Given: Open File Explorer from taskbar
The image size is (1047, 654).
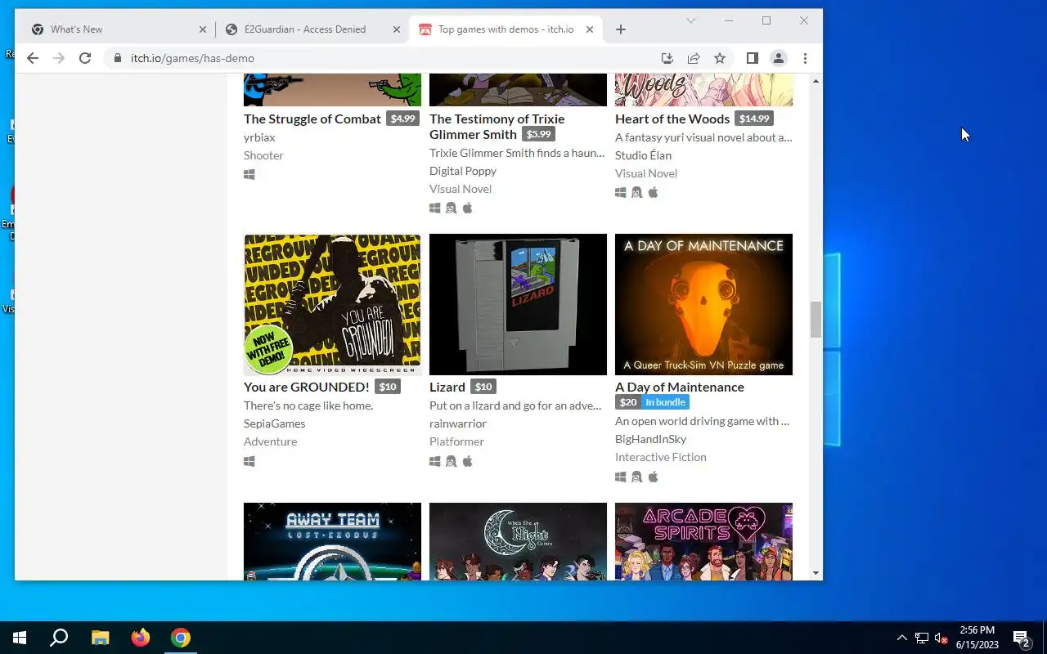Looking at the screenshot, I should (100, 638).
